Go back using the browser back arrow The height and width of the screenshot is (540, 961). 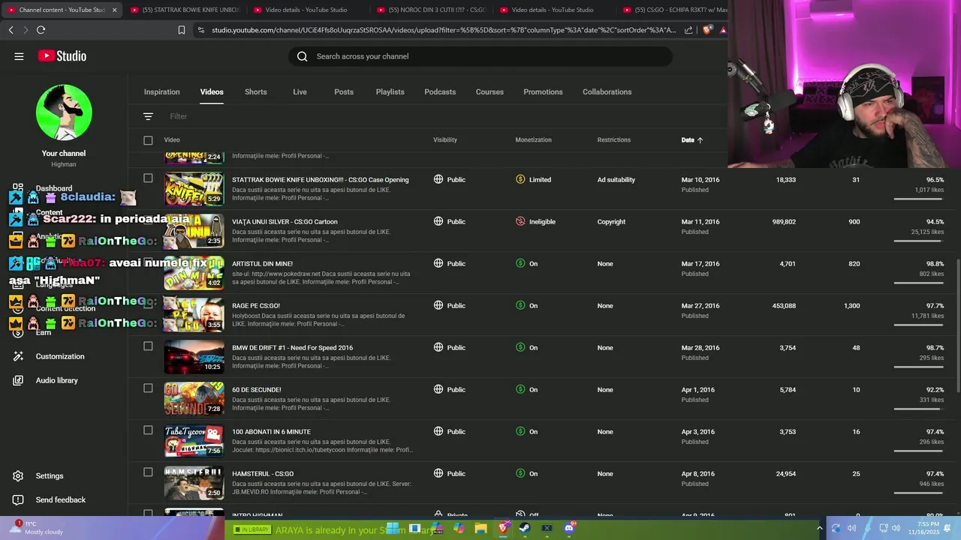coord(11,30)
